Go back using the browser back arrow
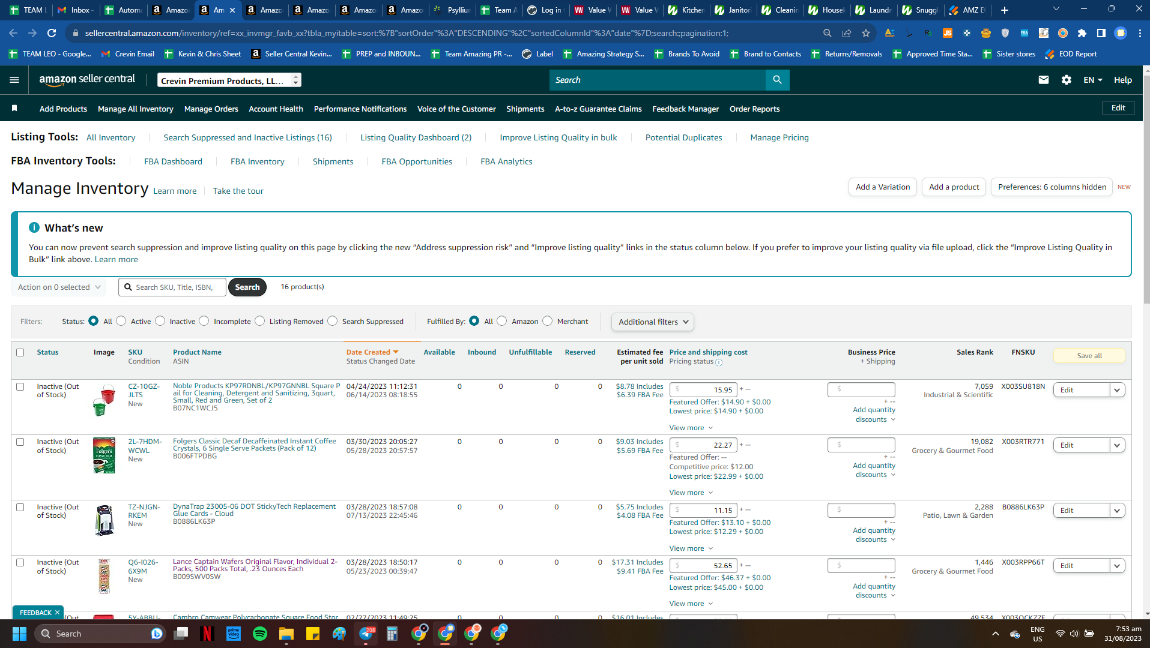Image resolution: width=1150 pixels, height=648 pixels. (13, 33)
